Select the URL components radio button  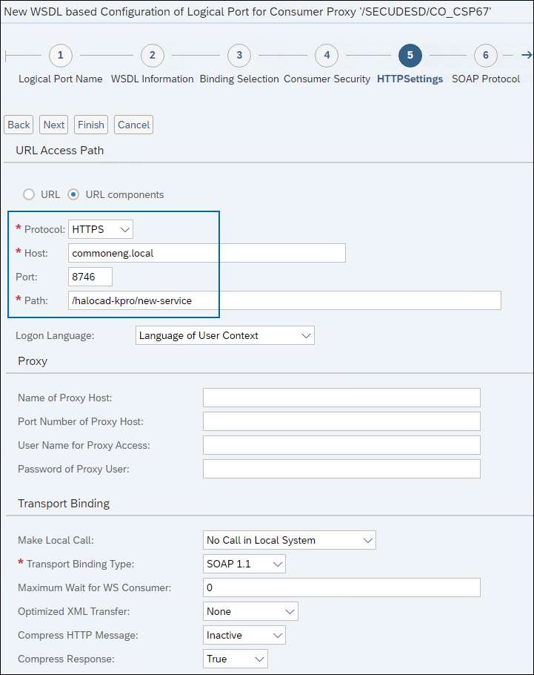(x=73, y=194)
